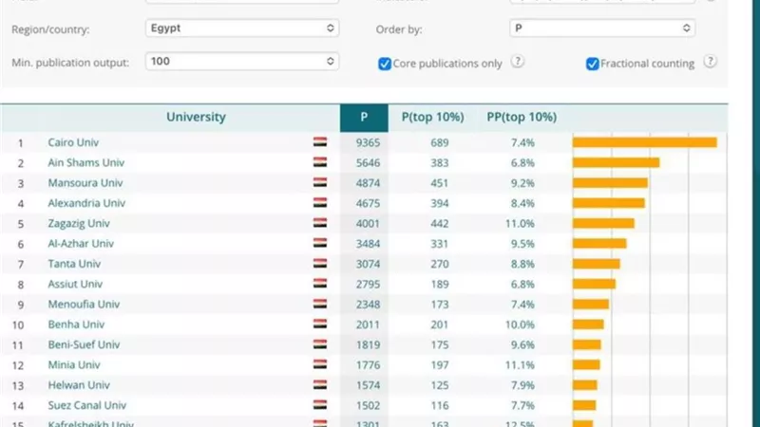
Task: Uncheck Fractional counting checkbox
Action: tap(592, 64)
